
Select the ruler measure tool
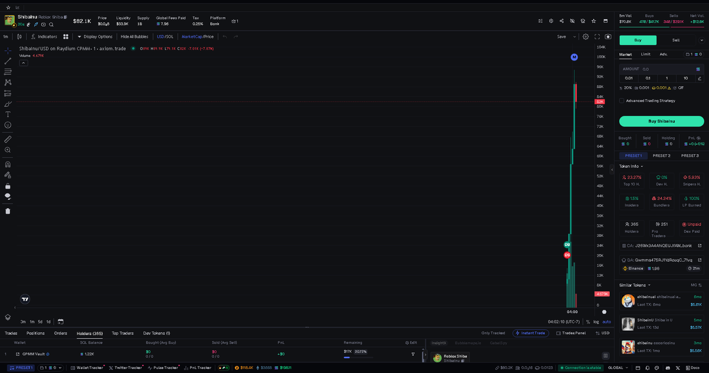tap(8, 140)
